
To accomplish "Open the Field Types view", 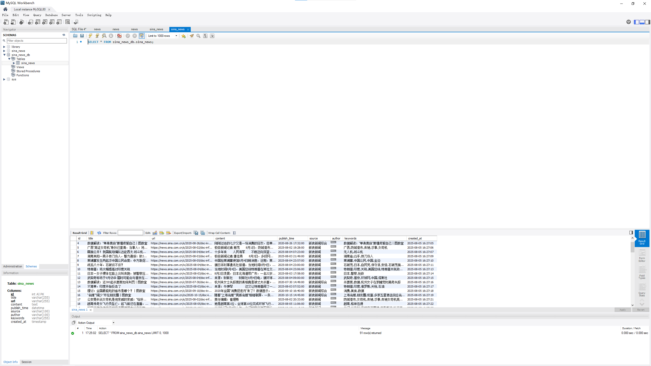I will 642,273.
